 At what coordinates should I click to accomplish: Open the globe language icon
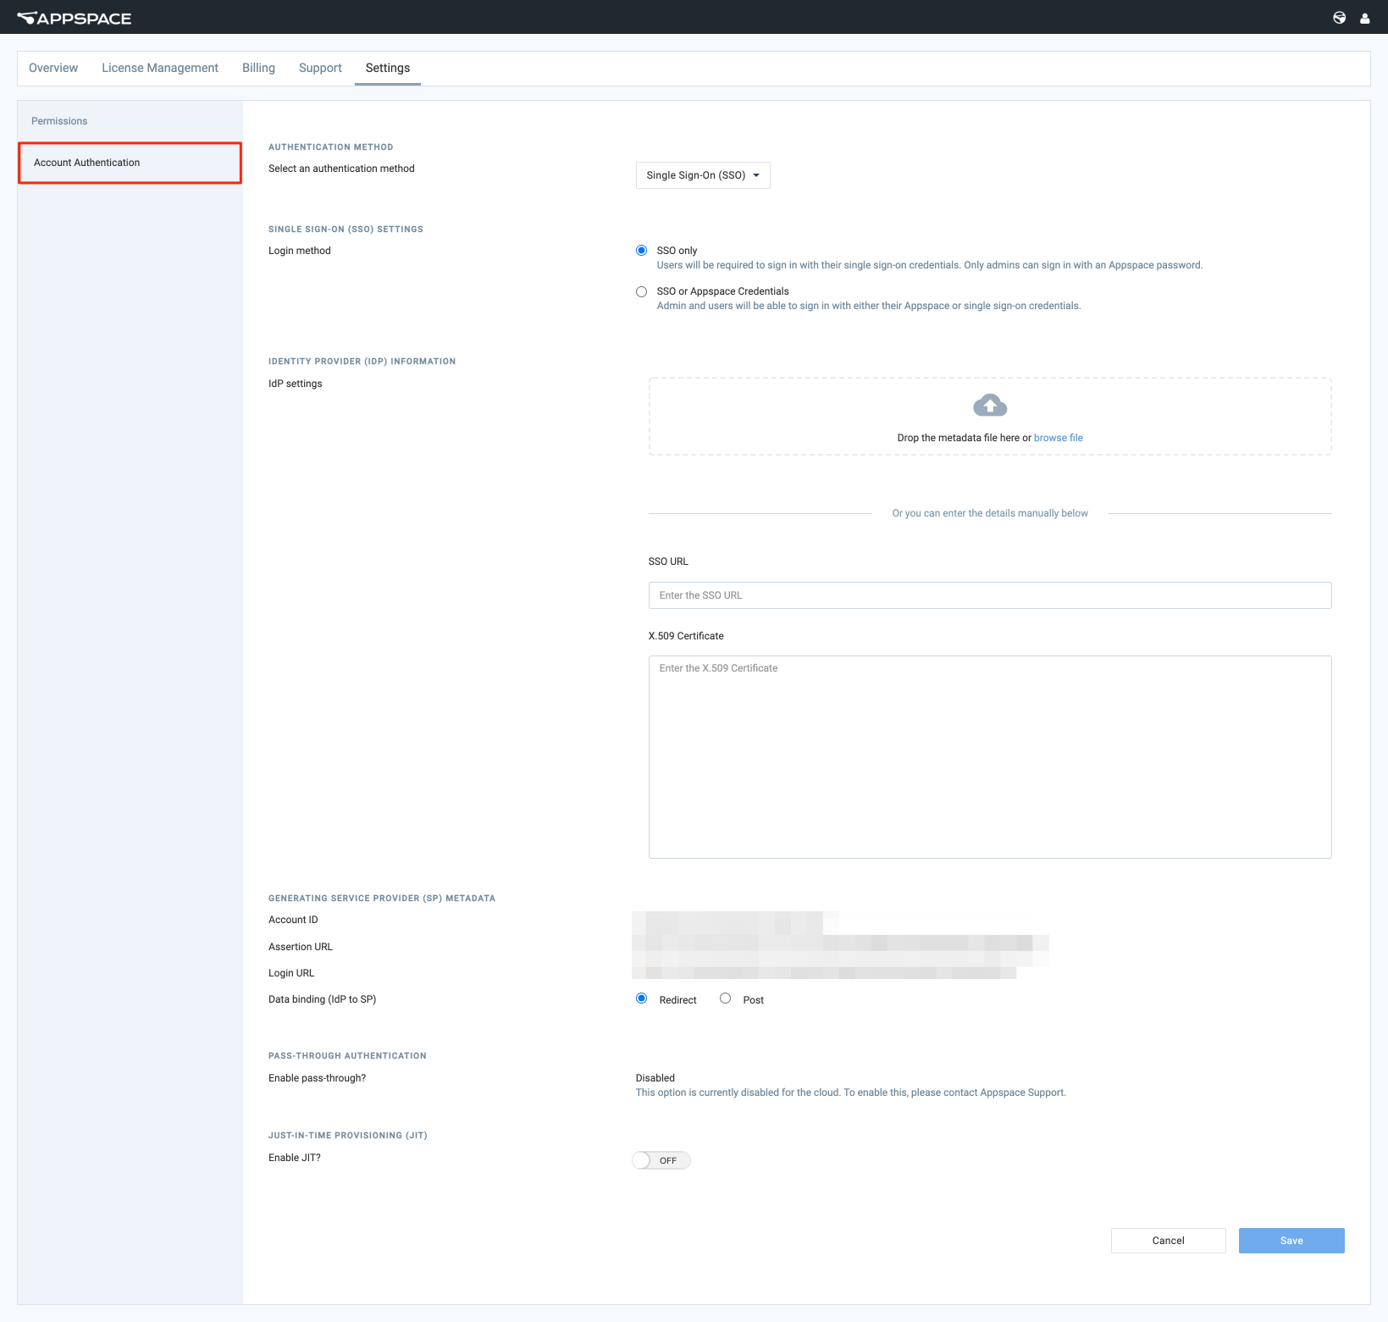pyautogui.click(x=1340, y=18)
